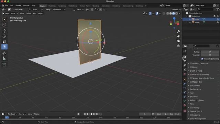This screenshot has height=124, width=220.
Task: Open the Material properties tab
Action: (185, 105)
